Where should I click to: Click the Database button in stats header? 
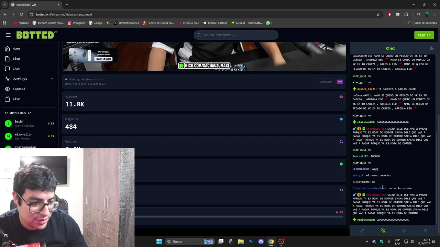(x=326, y=82)
